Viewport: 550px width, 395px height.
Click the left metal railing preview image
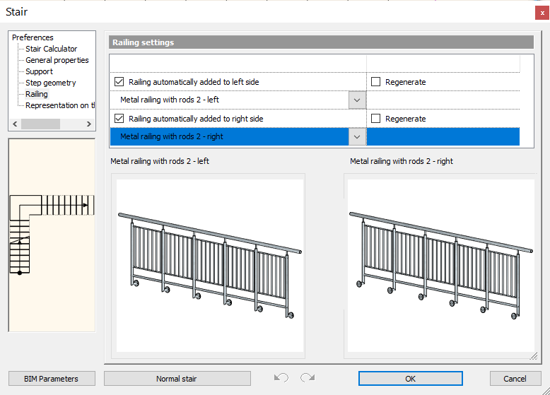[x=210, y=265]
